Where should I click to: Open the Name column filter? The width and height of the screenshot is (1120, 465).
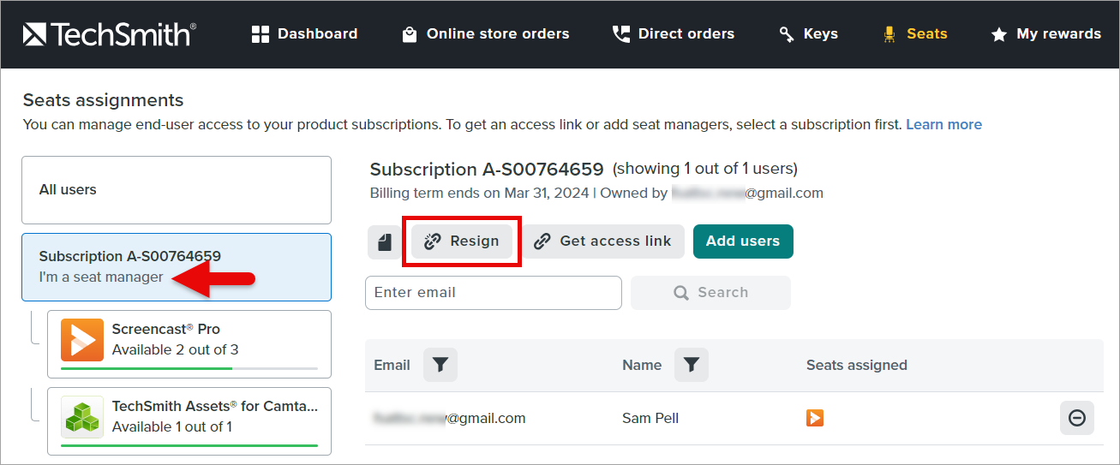(x=691, y=365)
